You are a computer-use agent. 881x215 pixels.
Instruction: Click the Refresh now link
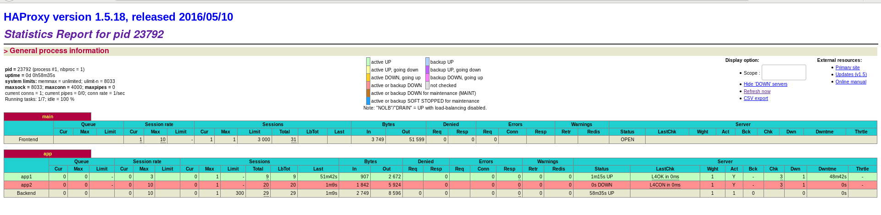[757, 91]
